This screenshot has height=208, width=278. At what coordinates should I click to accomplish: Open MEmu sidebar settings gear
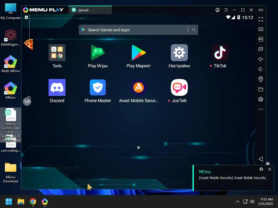(x=261, y=99)
